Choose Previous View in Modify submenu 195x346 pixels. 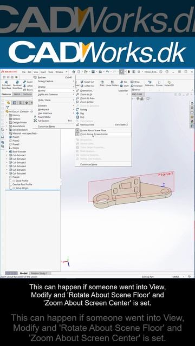(x=103, y=125)
